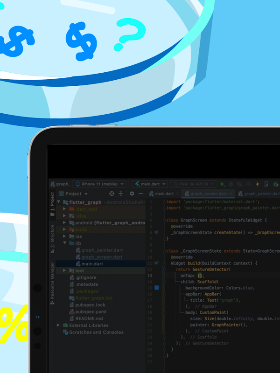Close the graph_screen.dart editor tab

[231, 193]
